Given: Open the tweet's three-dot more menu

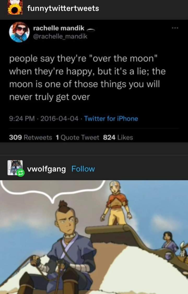Looking at the screenshot, I should pos(175,28).
